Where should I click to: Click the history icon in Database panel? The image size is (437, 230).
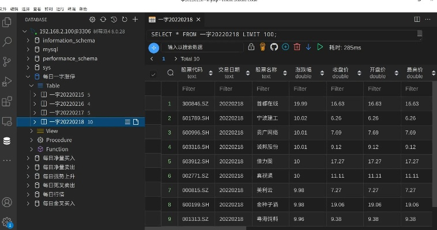pyautogui.click(x=114, y=20)
